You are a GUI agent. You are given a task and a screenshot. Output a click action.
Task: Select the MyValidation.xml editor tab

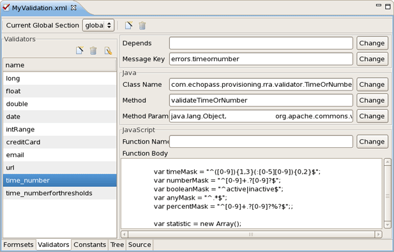coord(40,8)
